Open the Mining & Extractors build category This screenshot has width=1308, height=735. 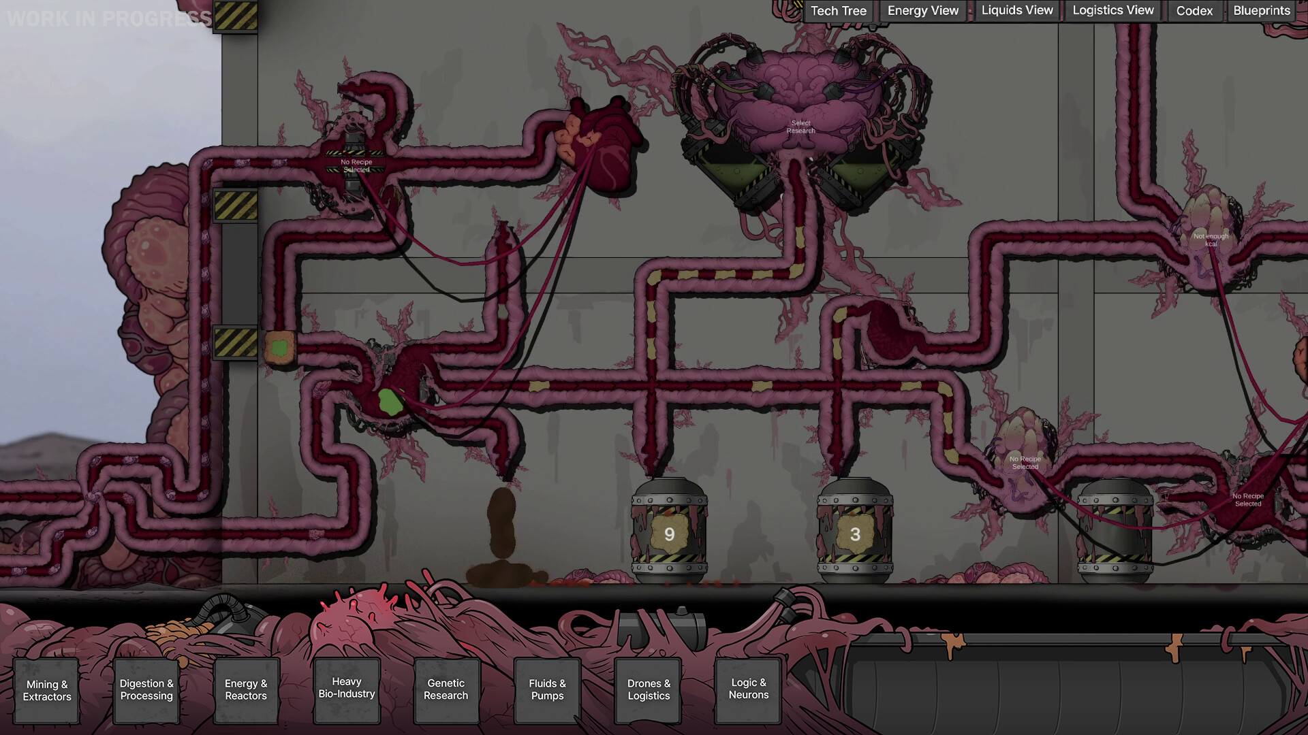pyautogui.click(x=46, y=690)
